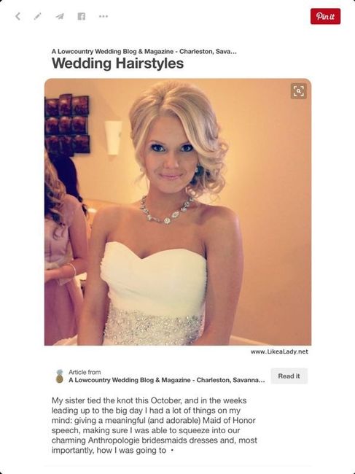Click the beaded belt on the dress
The image size is (355, 474).
(154, 325)
